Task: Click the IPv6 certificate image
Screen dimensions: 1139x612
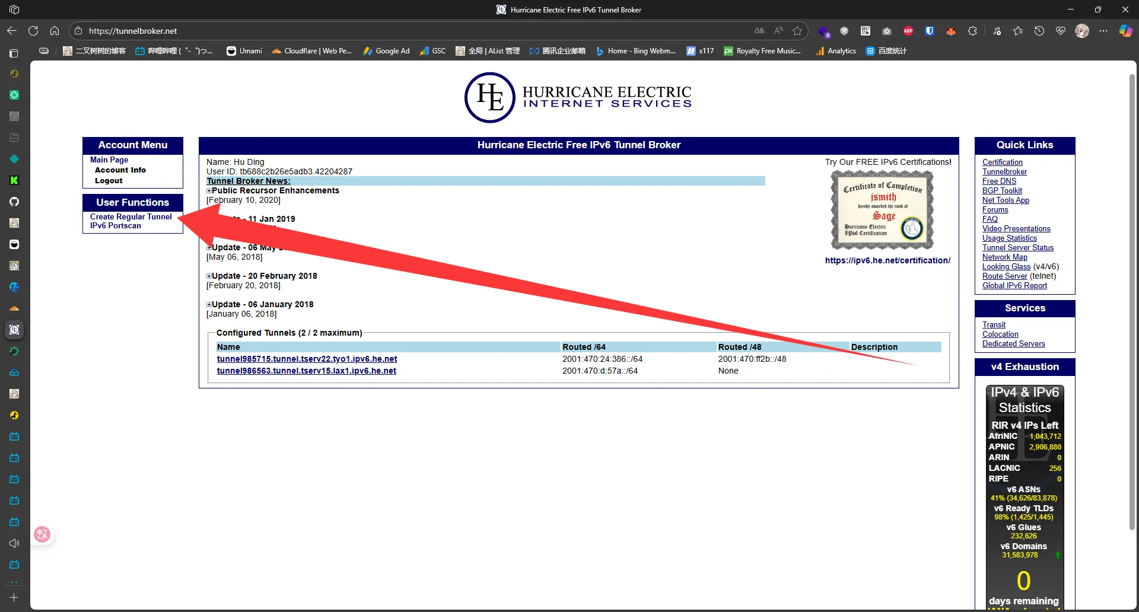Action: tap(882, 210)
